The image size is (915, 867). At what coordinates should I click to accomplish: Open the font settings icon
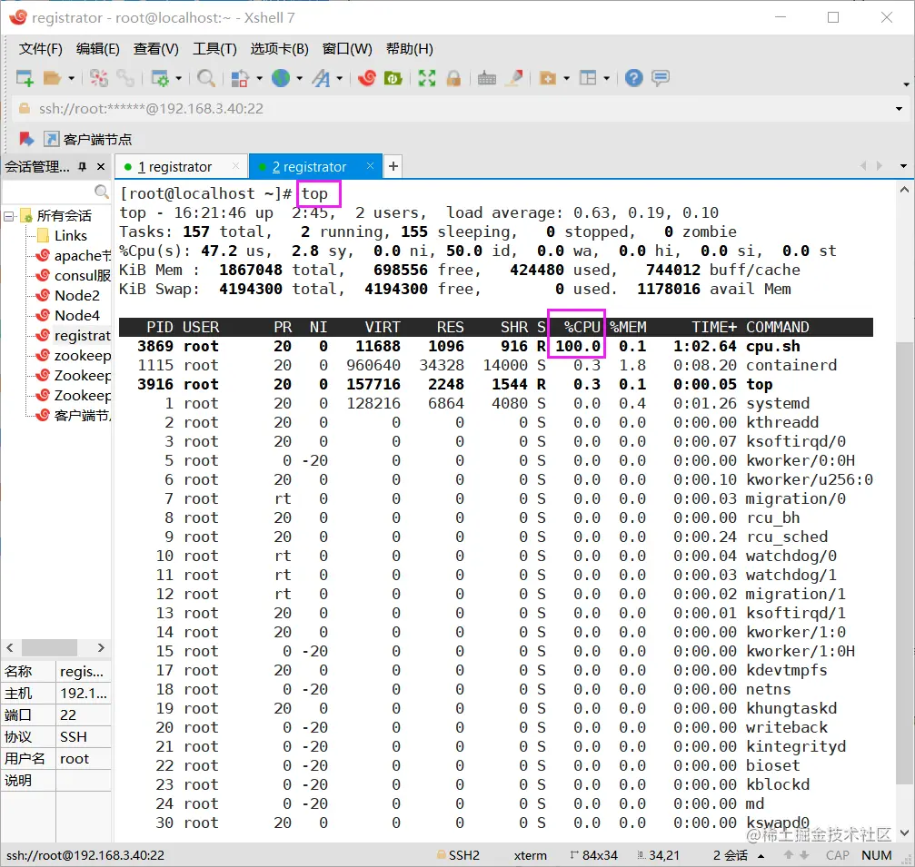[x=321, y=78]
